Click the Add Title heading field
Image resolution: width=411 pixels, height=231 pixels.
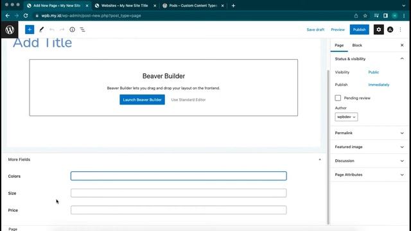click(42, 43)
